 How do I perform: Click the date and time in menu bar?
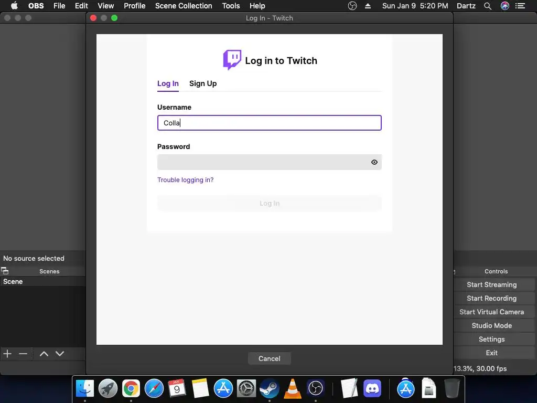[415, 6]
